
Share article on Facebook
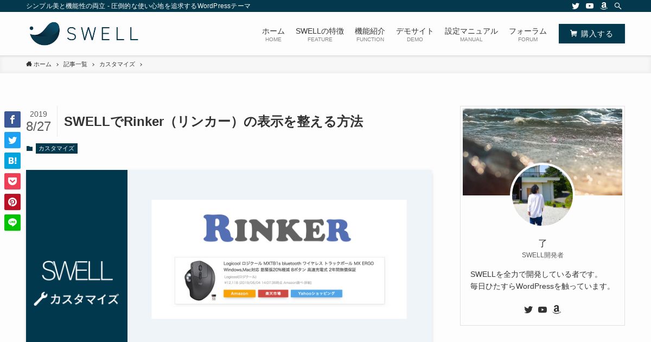coord(12,119)
